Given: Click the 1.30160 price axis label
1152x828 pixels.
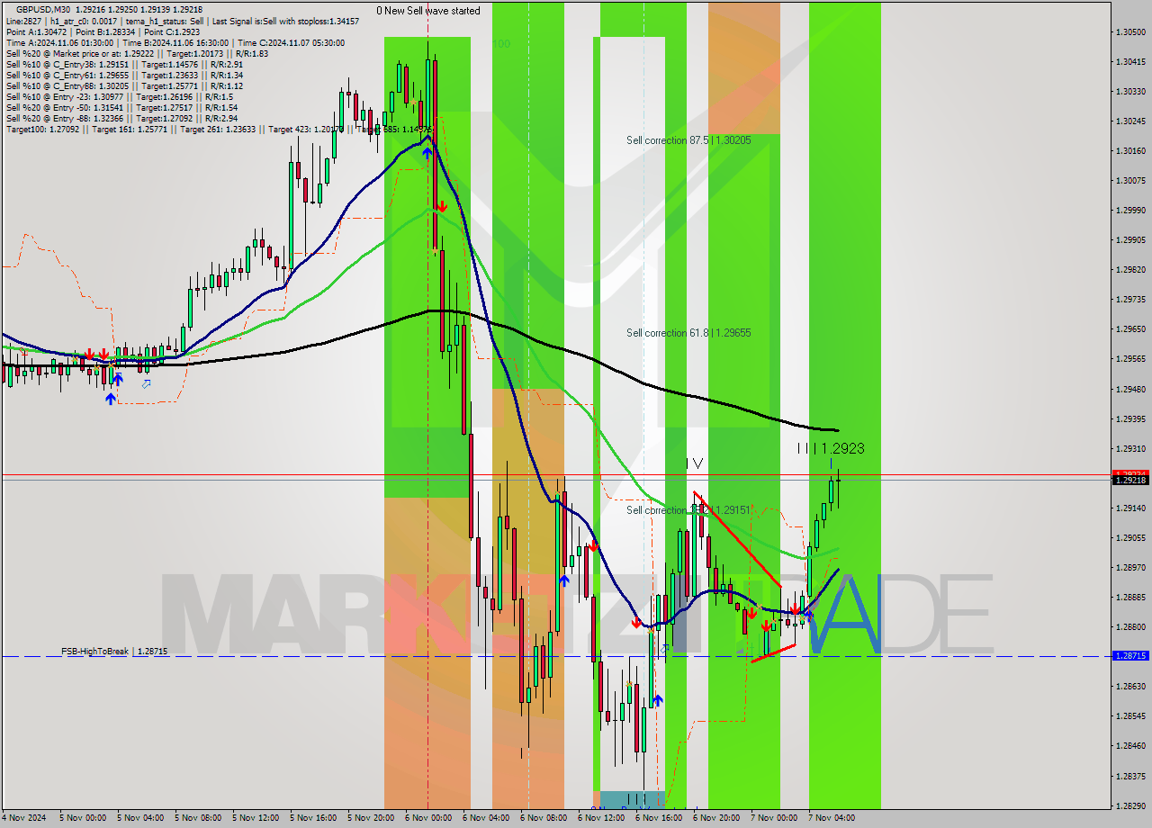Looking at the screenshot, I should click(x=1130, y=150).
